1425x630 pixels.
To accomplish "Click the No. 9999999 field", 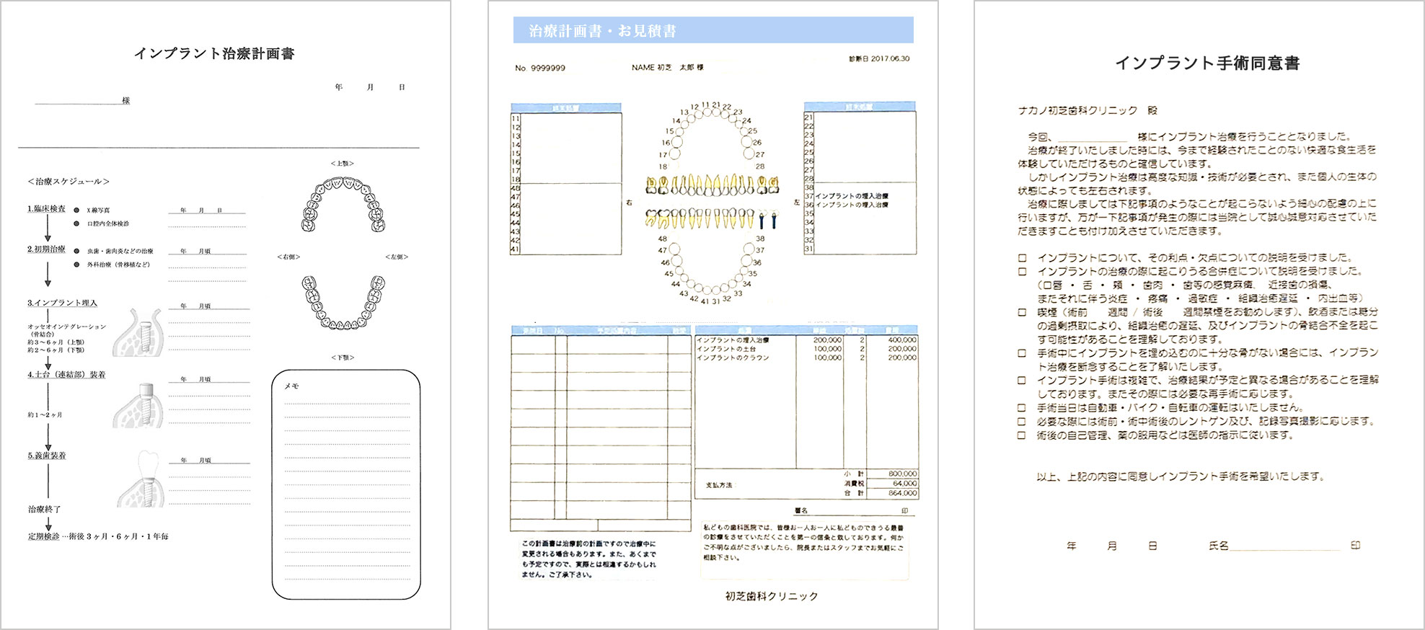I will click(540, 68).
